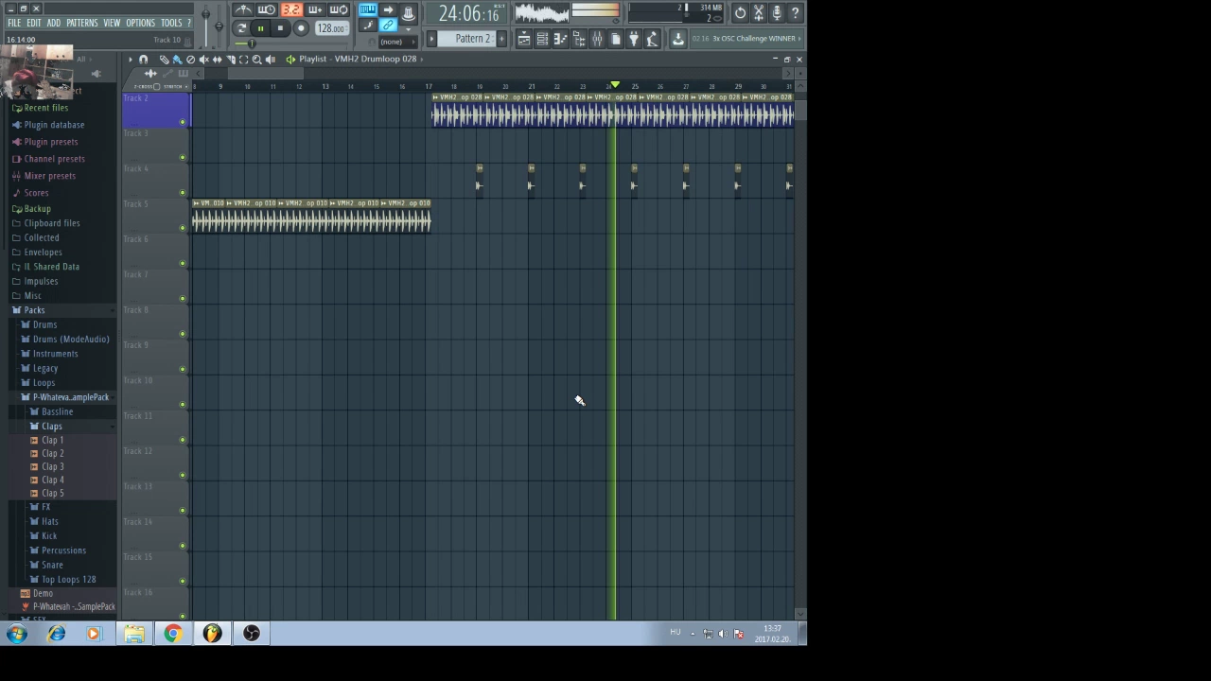Open the Piano roll icon
Image resolution: width=1211 pixels, height=681 pixels.
pos(560,39)
